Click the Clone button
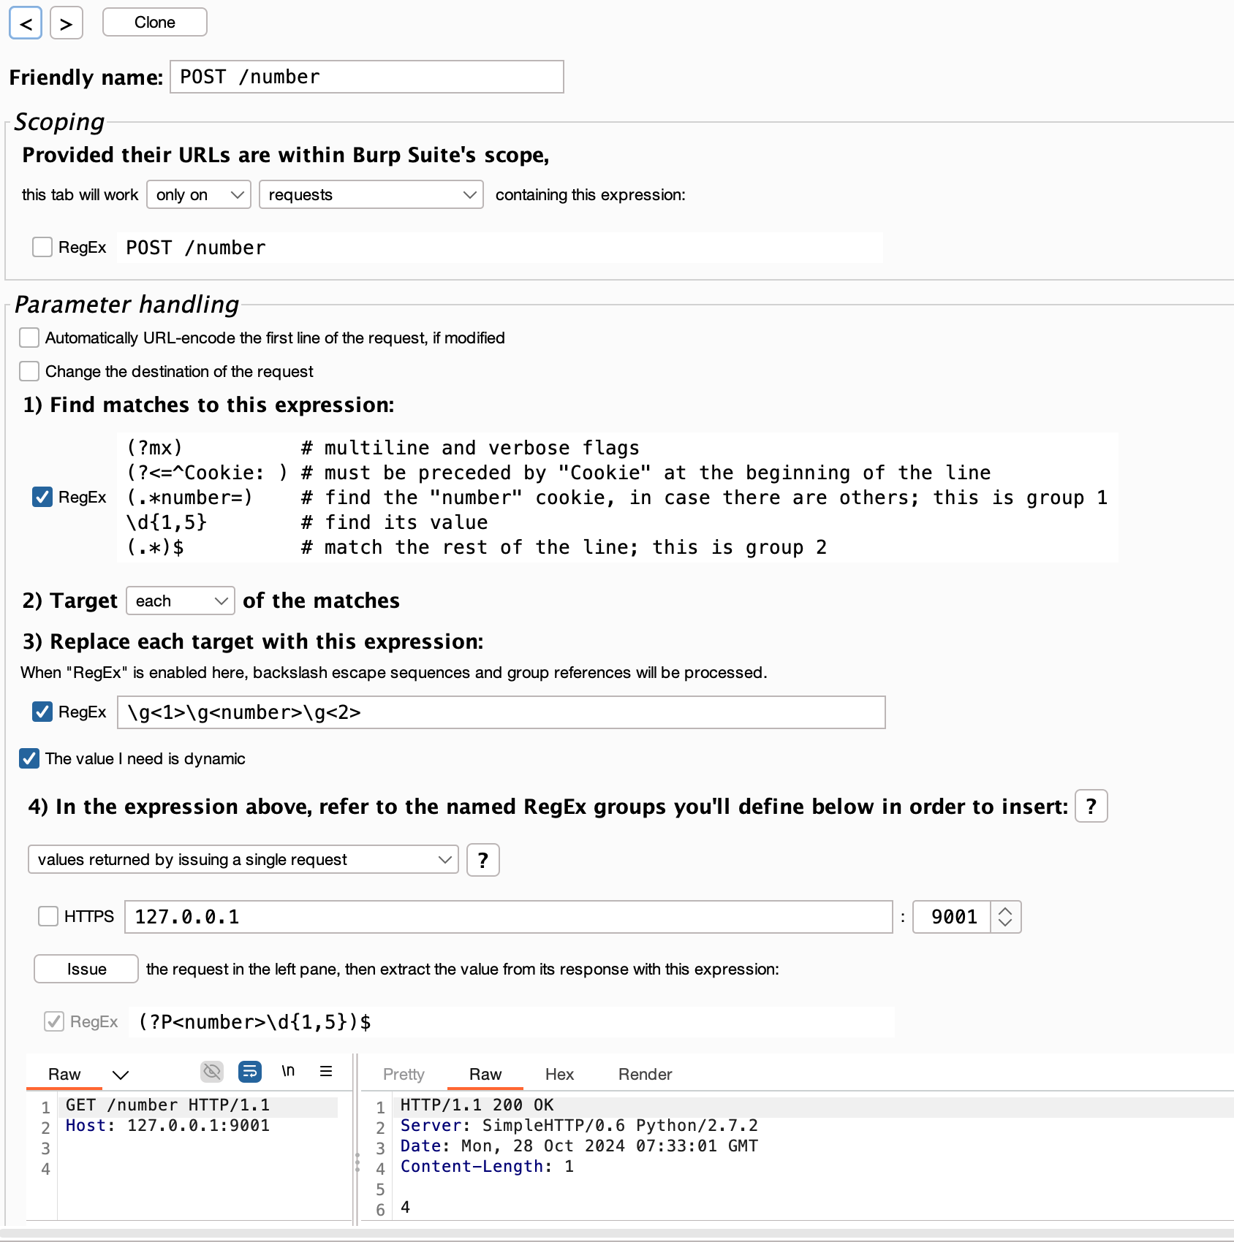The image size is (1234, 1242). (155, 23)
